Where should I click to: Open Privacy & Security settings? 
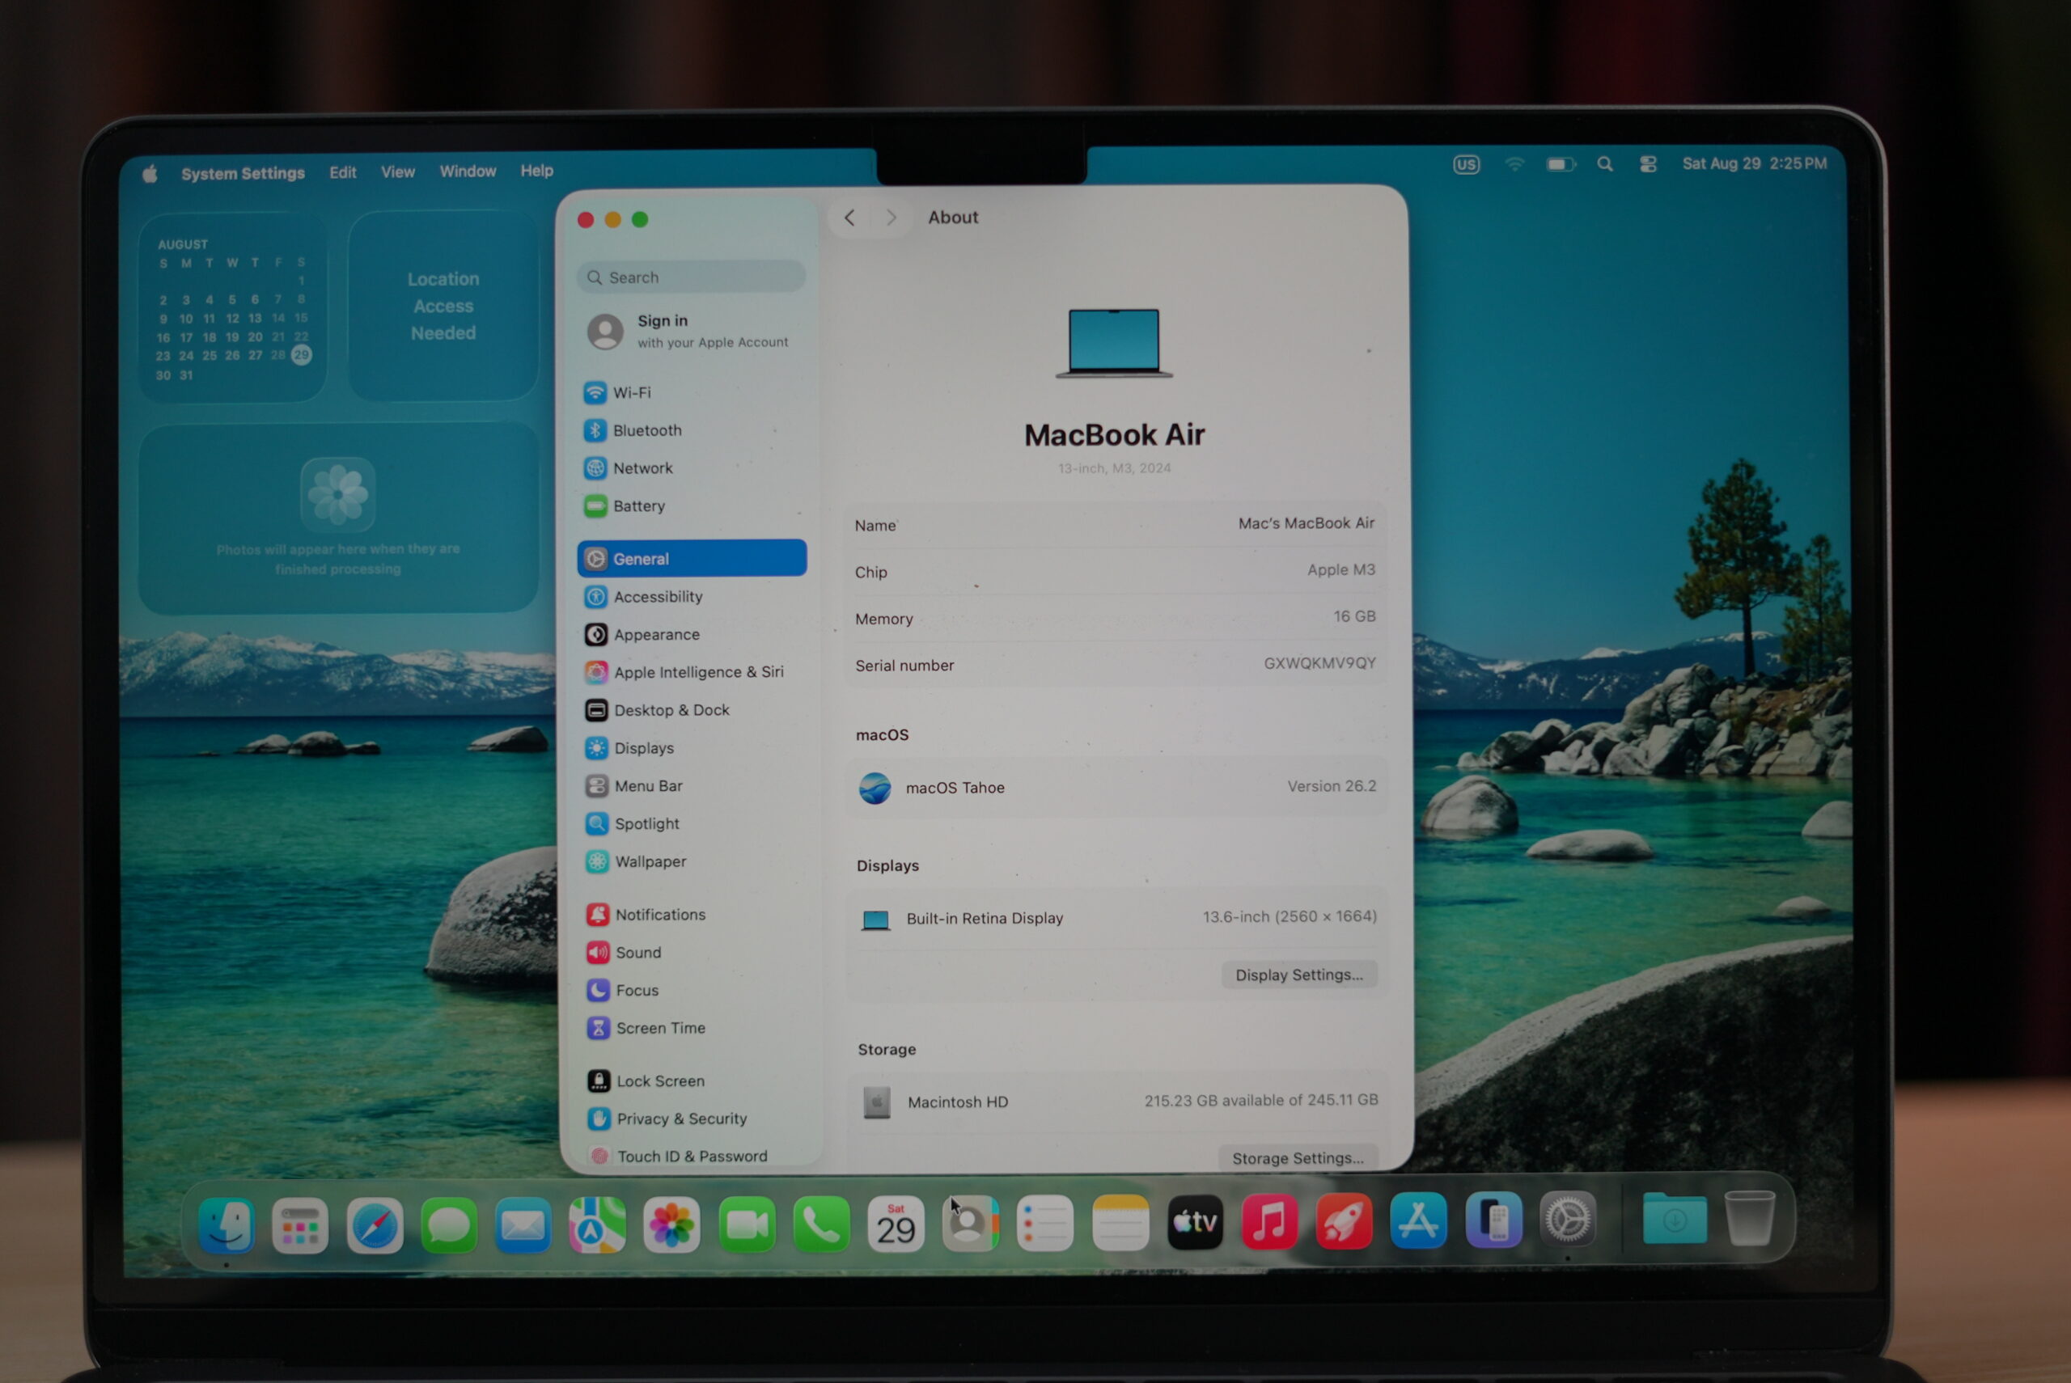[695, 1119]
